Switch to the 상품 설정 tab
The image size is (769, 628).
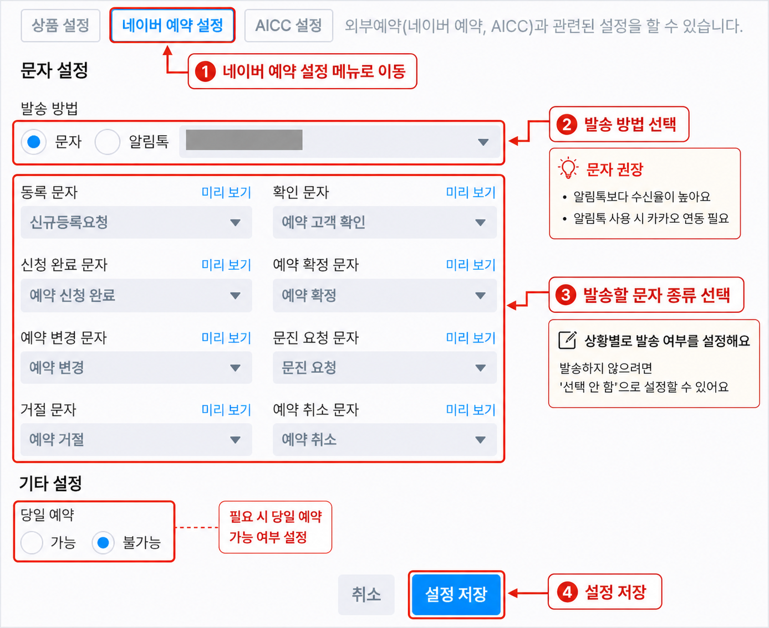60,25
